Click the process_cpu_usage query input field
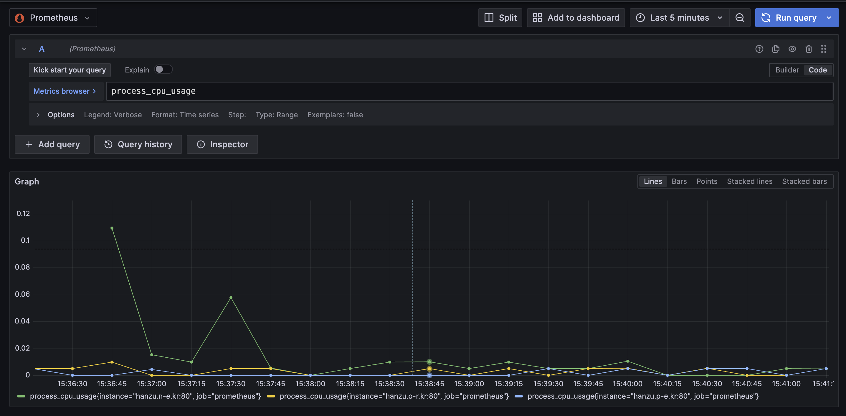Viewport: 846px width, 416px height. (x=470, y=91)
